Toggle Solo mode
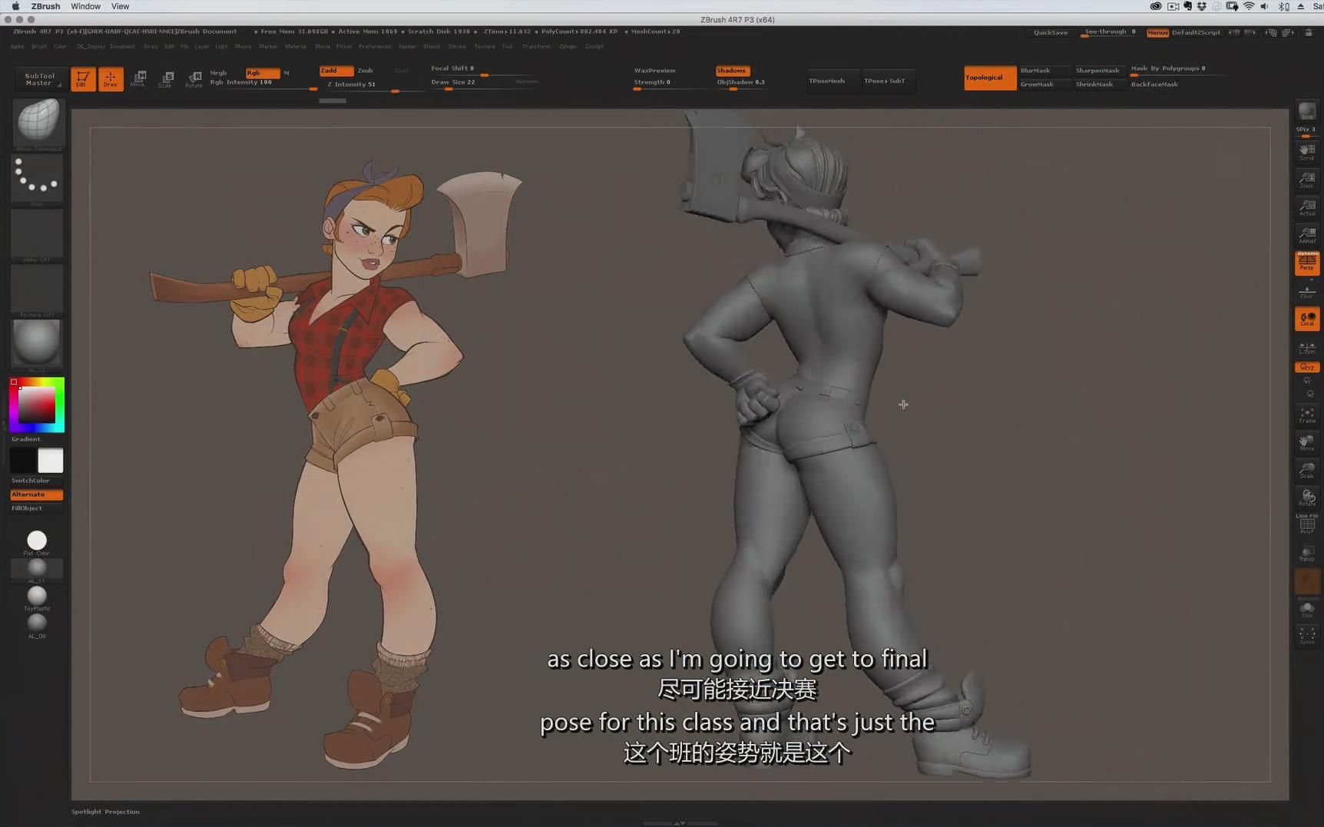The height and width of the screenshot is (827, 1324). coord(1306,610)
